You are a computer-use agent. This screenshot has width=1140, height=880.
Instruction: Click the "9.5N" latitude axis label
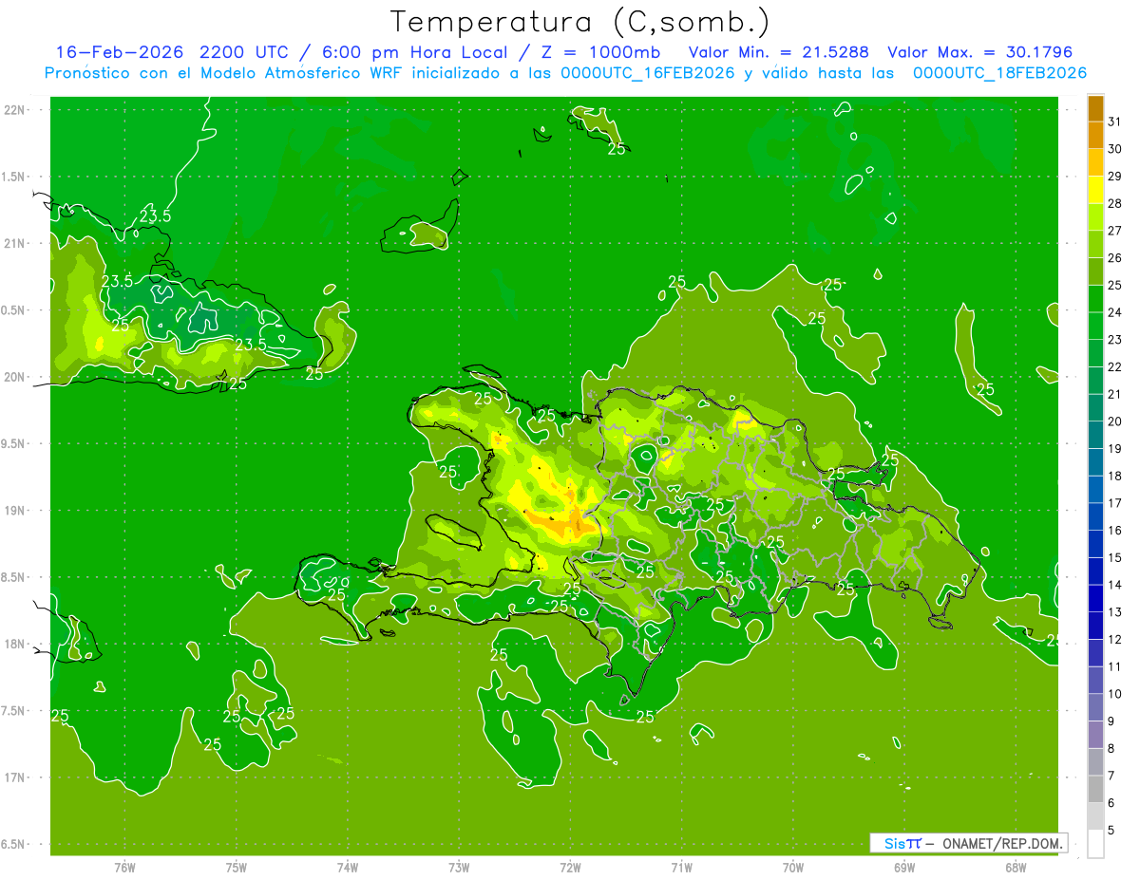point(14,444)
